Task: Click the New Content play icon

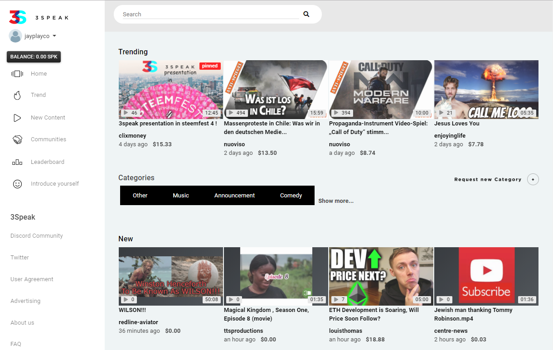Action: pyautogui.click(x=17, y=118)
